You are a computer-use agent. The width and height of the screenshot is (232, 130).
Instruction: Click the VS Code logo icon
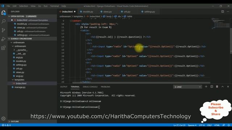pos(3,6)
